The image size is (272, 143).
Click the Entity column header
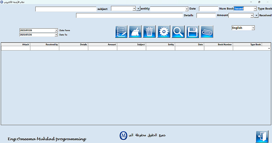[160, 44]
